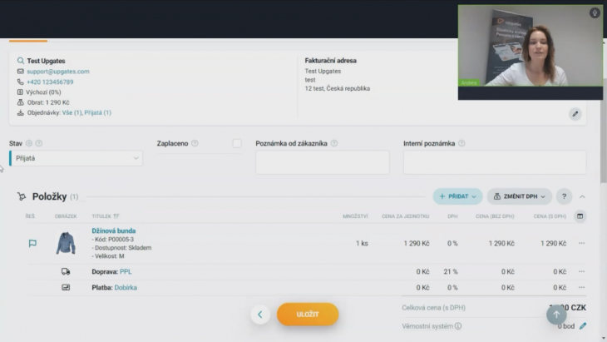Click the denim jacket product thumbnail
Viewport: 607px width, 342px height.
coord(66,243)
